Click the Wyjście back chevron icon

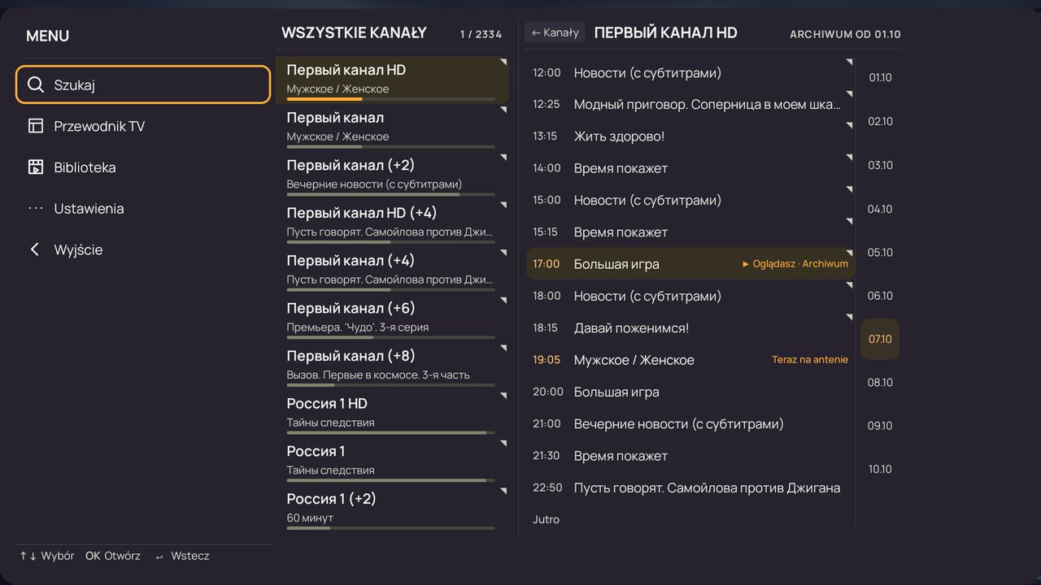tap(35, 249)
